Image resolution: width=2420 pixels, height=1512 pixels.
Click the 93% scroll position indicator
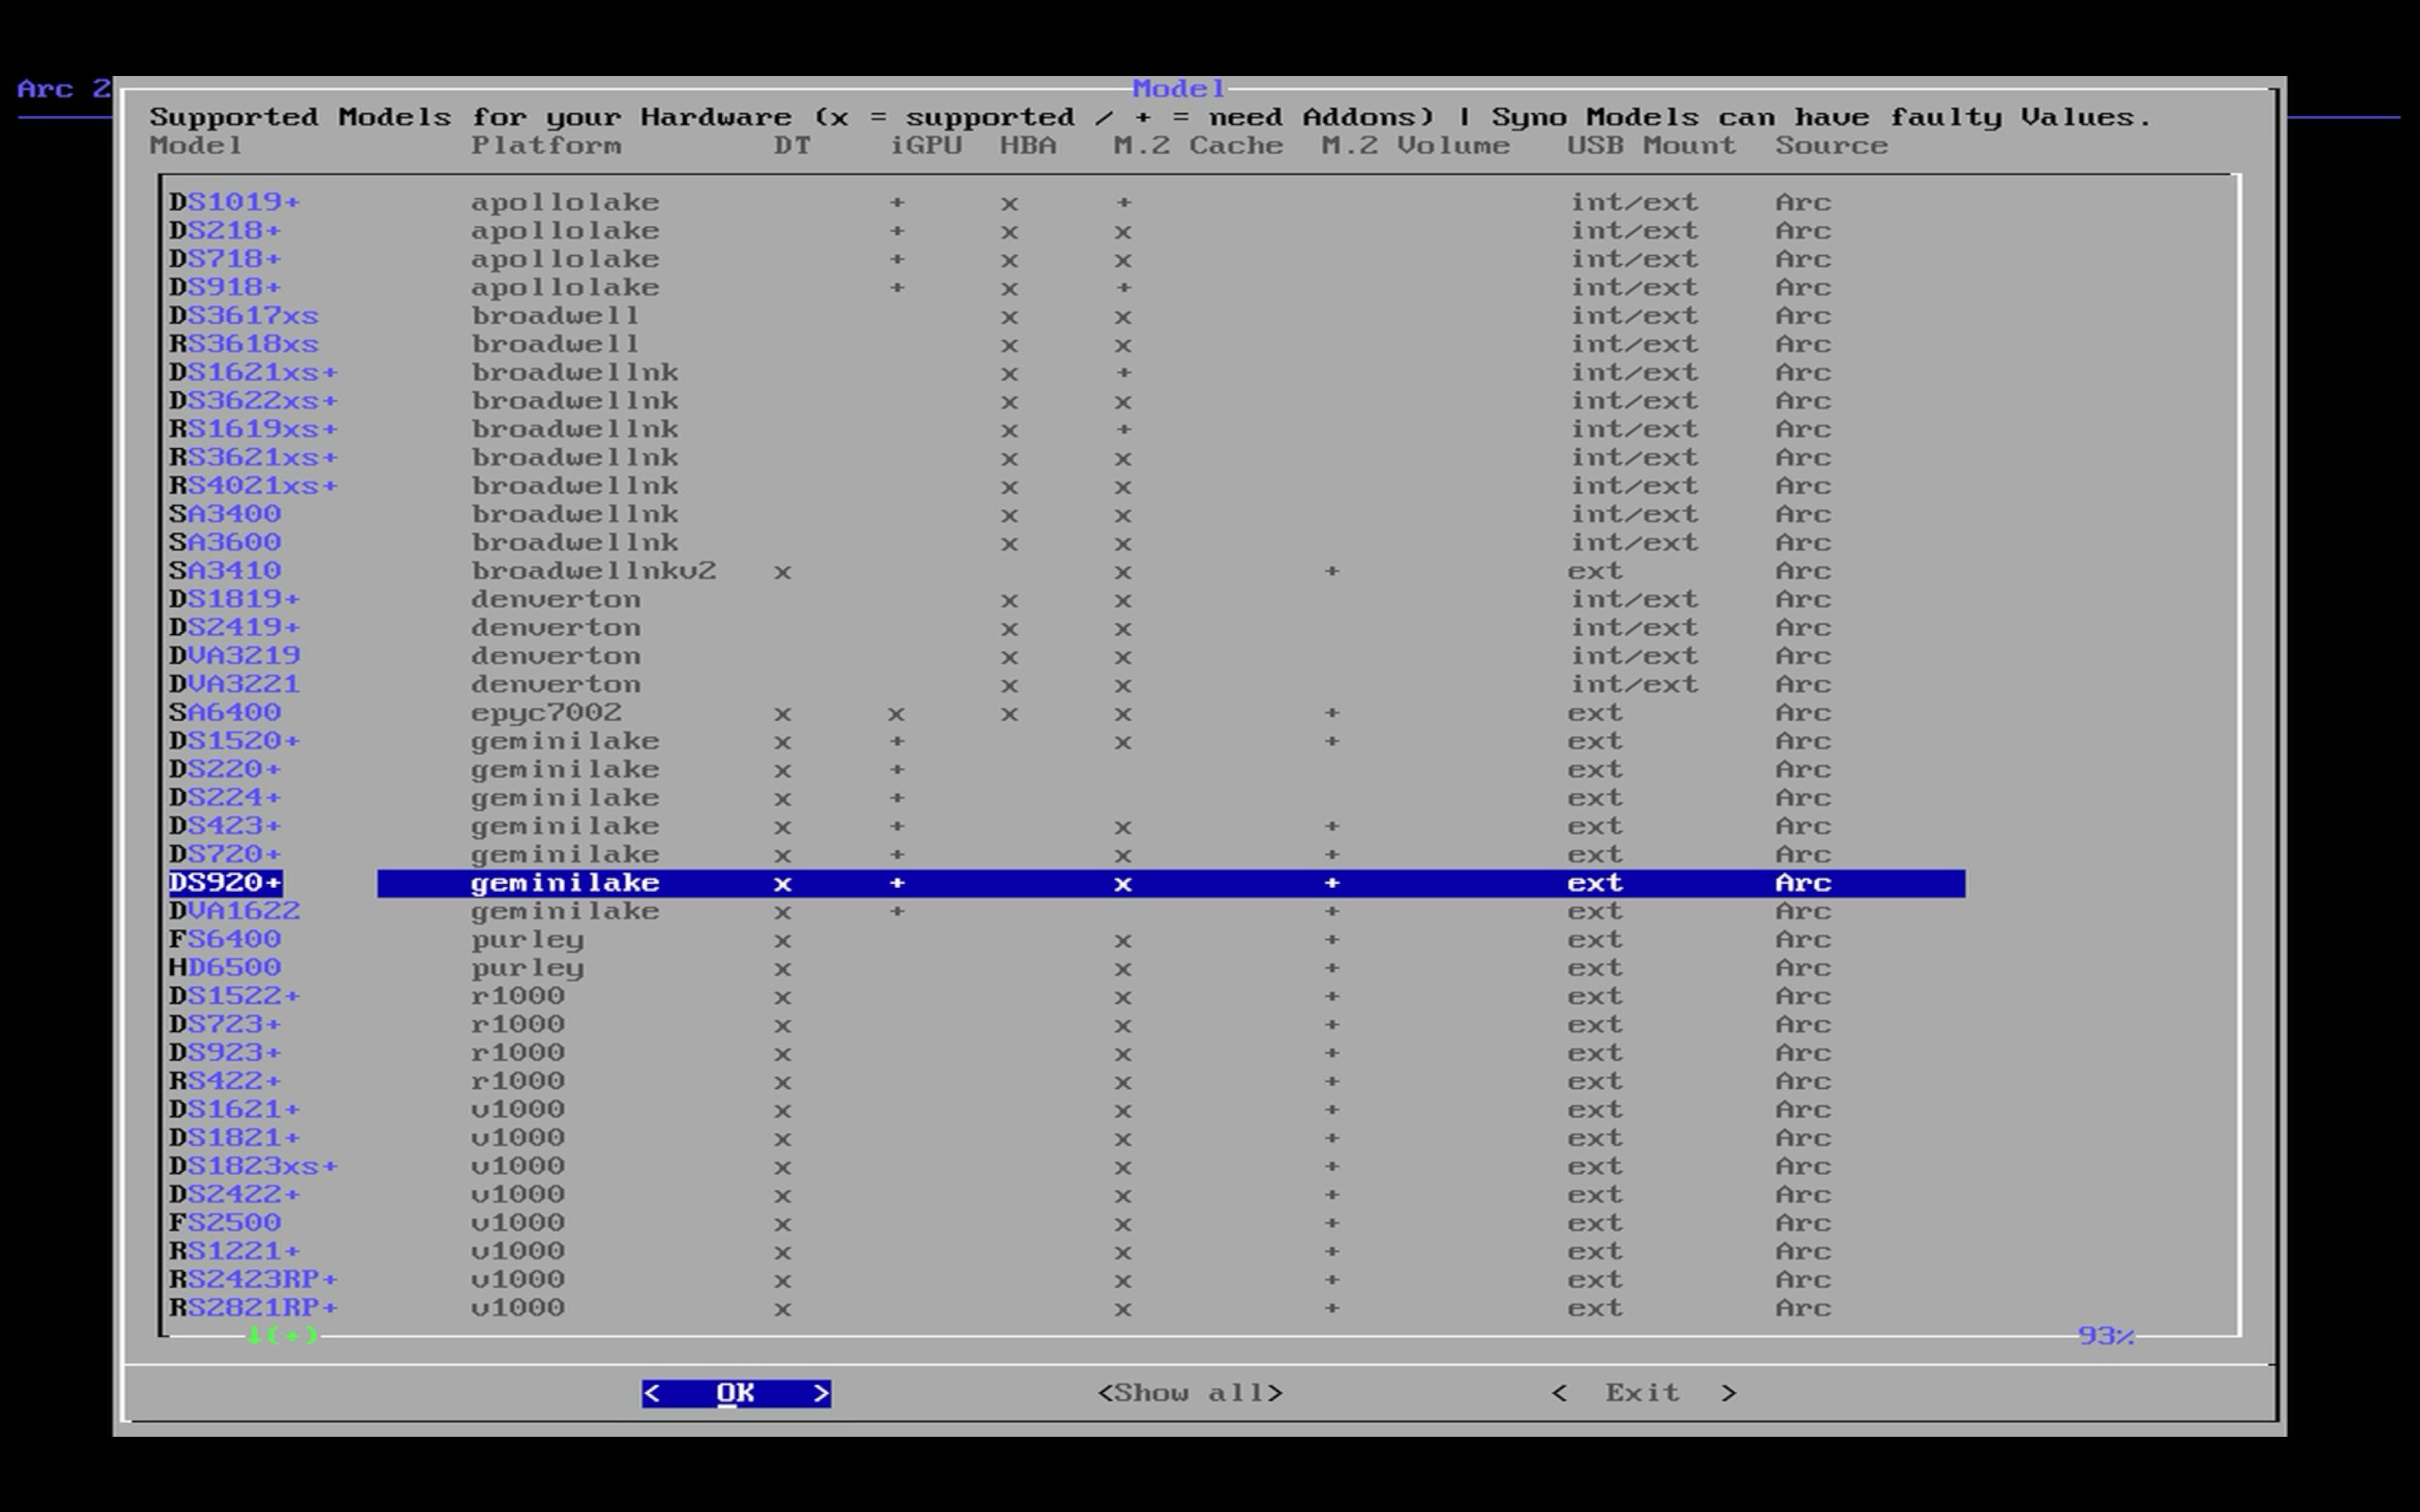pyautogui.click(x=2105, y=1336)
